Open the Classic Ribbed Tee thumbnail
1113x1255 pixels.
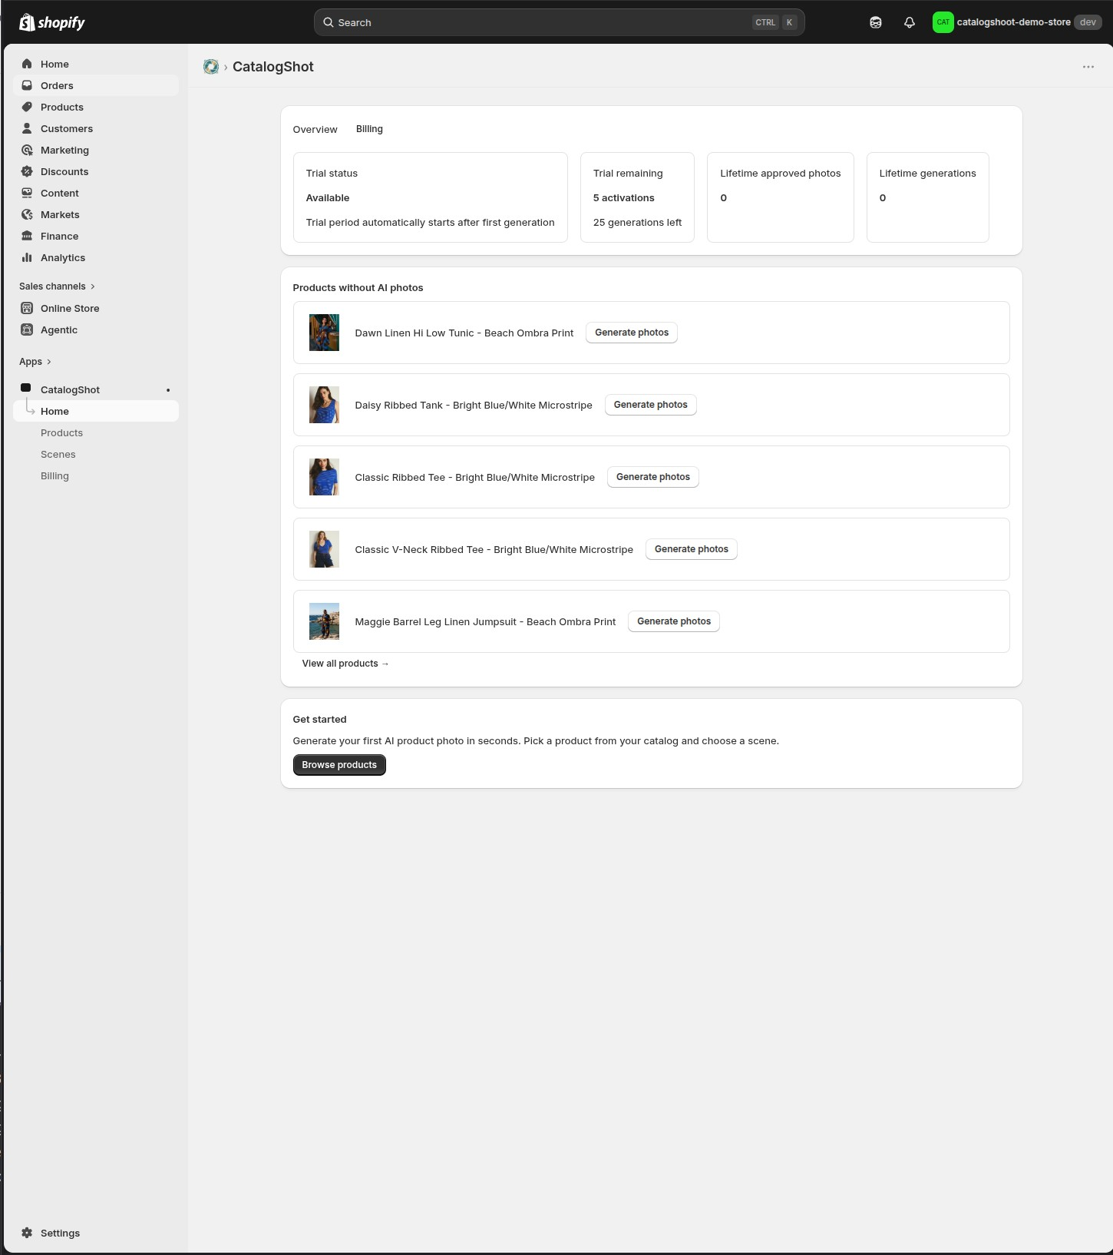tap(324, 477)
